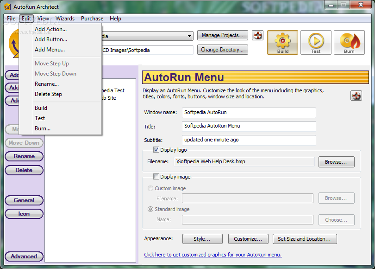Toggle the Display logo checkbox
Image resolution: width=375 pixels, height=269 pixels.
pyautogui.click(x=156, y=150)
